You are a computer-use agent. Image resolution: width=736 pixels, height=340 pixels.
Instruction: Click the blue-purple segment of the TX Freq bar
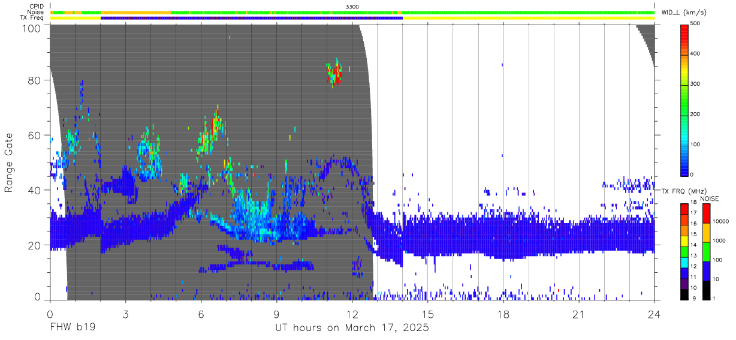[x=252, y=18]
